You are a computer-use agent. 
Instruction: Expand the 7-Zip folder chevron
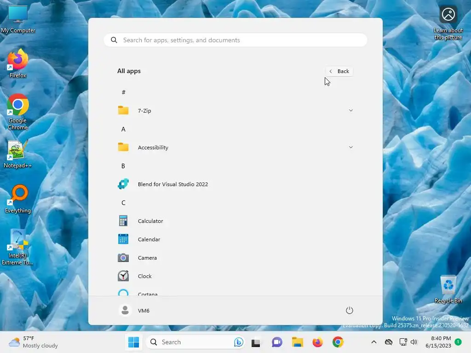tap(350, 110)
